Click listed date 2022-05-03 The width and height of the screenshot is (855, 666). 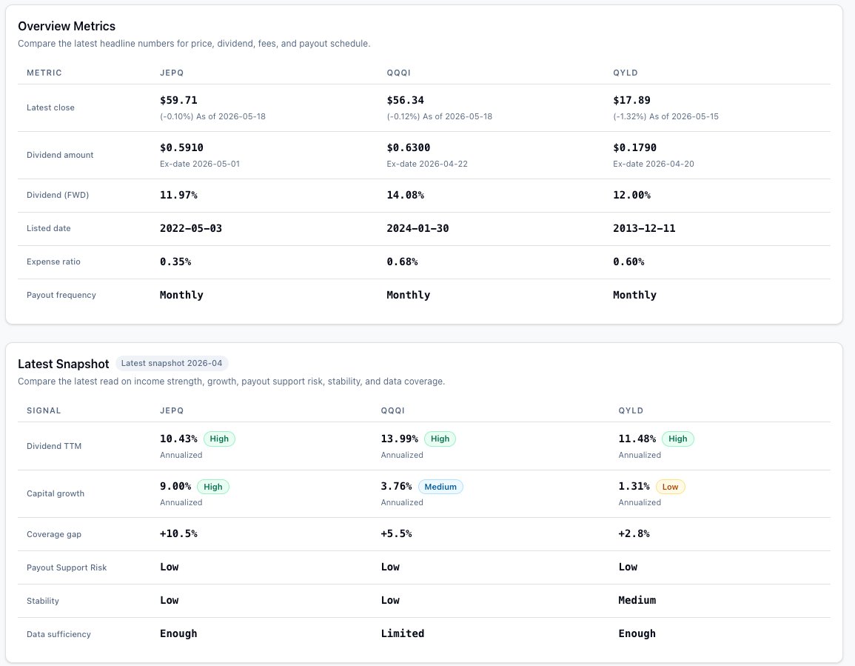tap(191, 228)
